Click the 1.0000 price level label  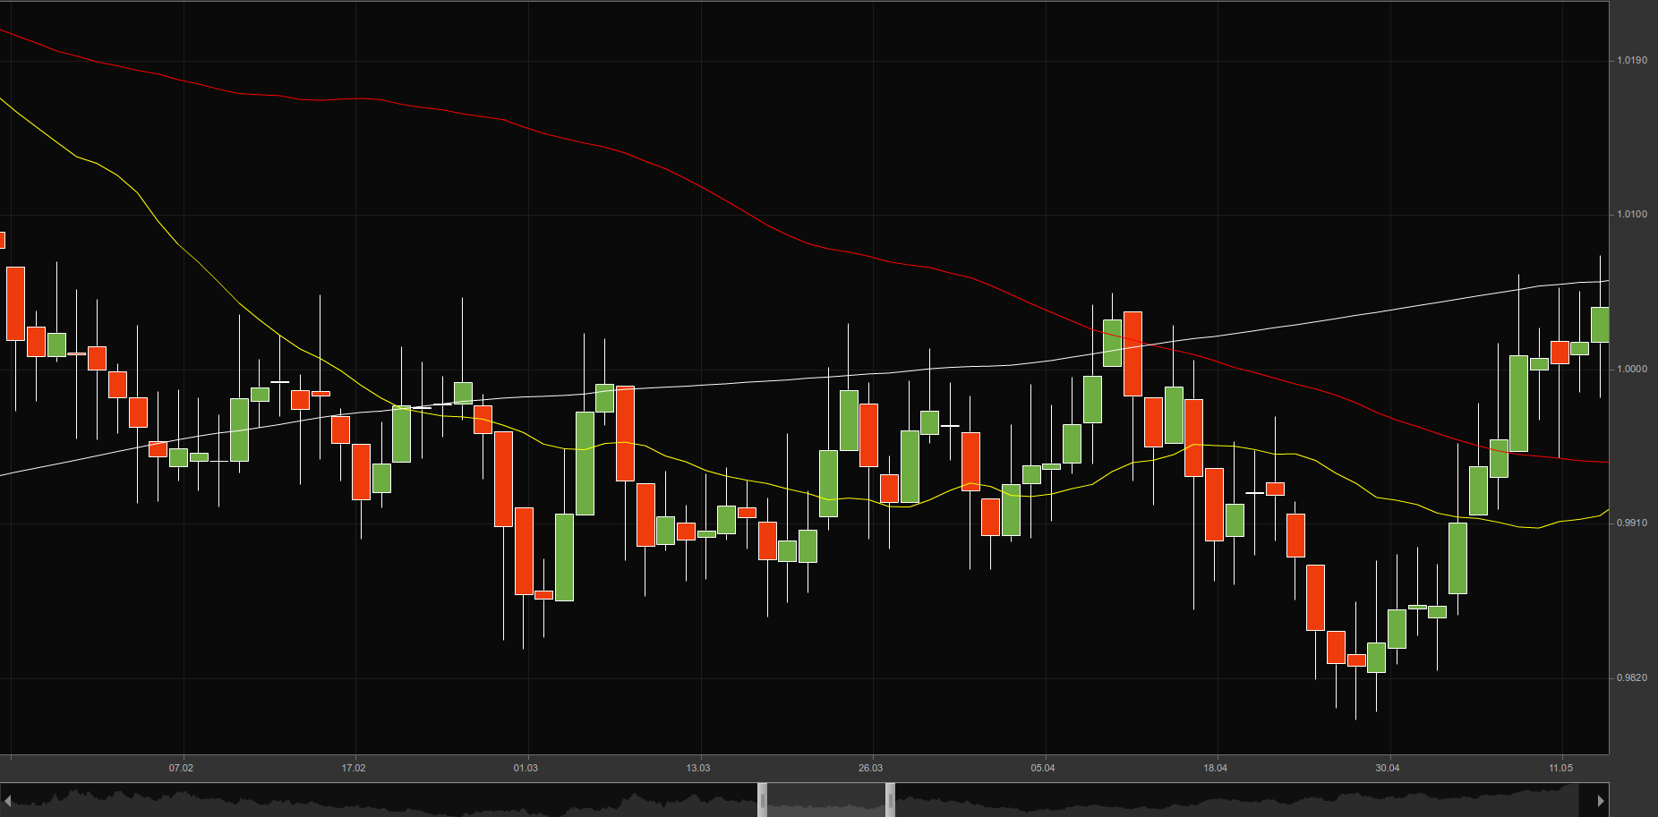tap(1631, 369)
